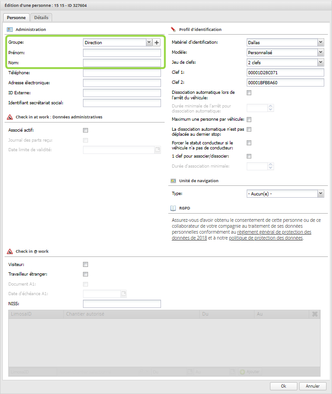Click the NISS input field
The image size is (332, 394).
pos(122,304)
